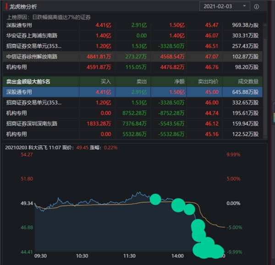275x265 pixels.
Task: Select the 龙虎榜分析 panel title
Action: (x=23, y=7)
